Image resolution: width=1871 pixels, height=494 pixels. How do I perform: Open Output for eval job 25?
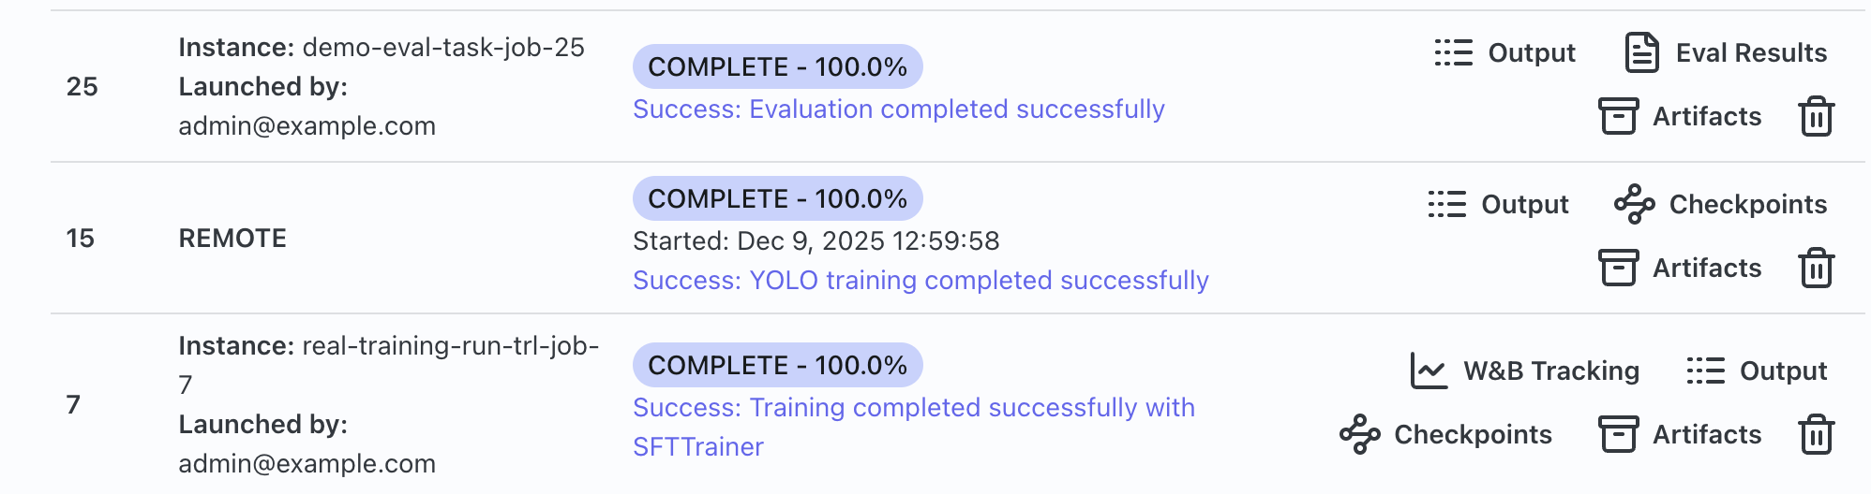click(x=1505, y=53)
